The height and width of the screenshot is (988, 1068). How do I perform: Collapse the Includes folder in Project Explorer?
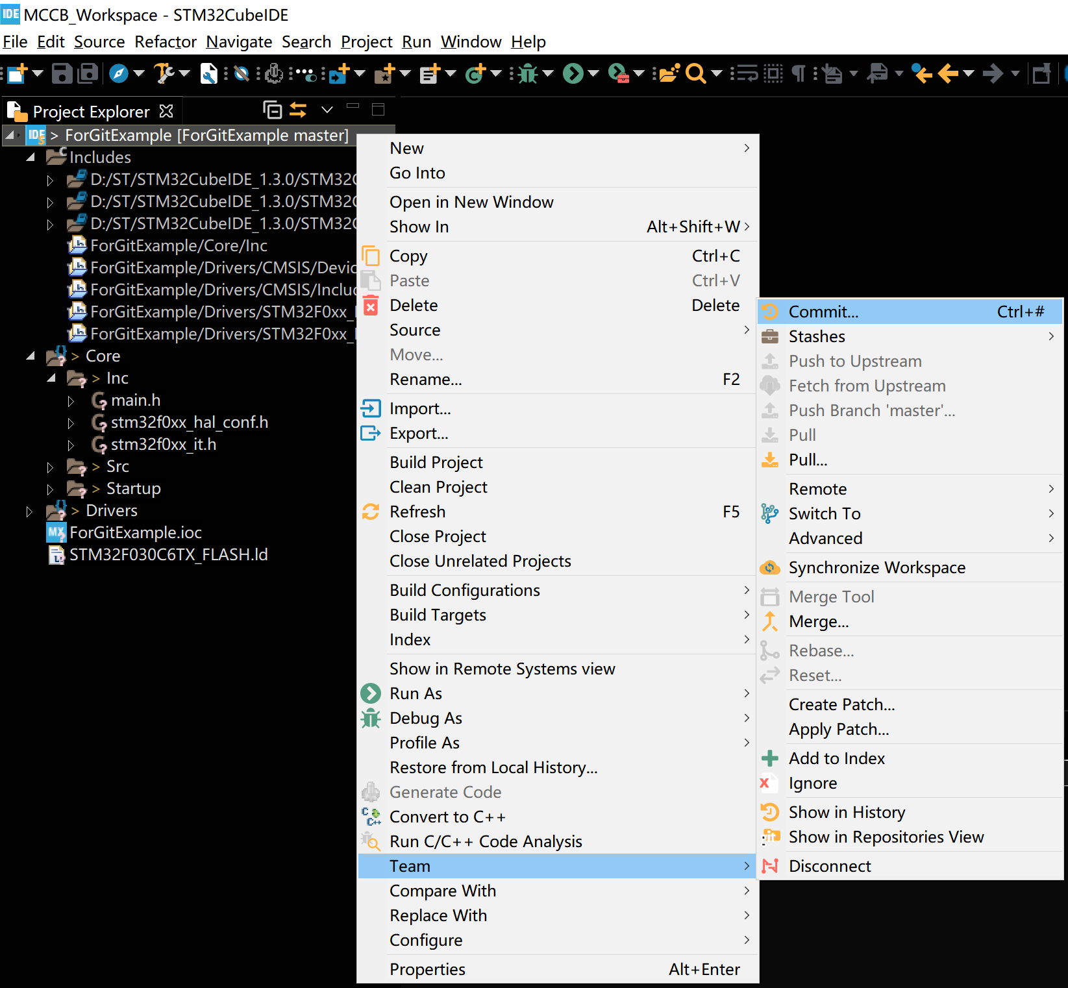[x=29, y=156]
